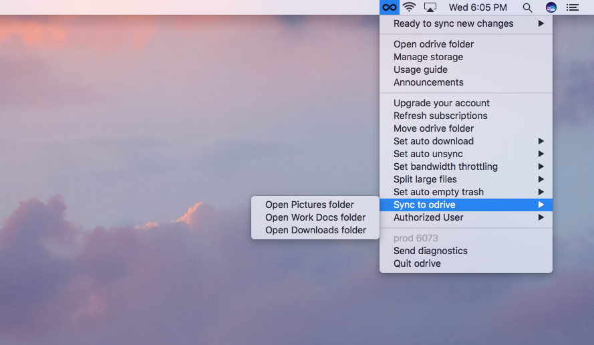Quit odrive from the menu

click(x=417, y=263)
